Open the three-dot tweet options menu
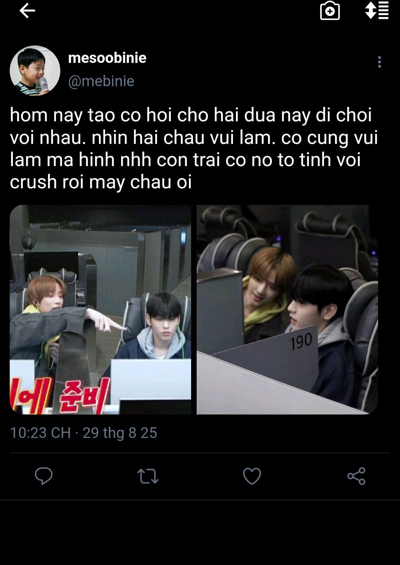This screenshot has height=565, width=400. click(x=379, y=62)
